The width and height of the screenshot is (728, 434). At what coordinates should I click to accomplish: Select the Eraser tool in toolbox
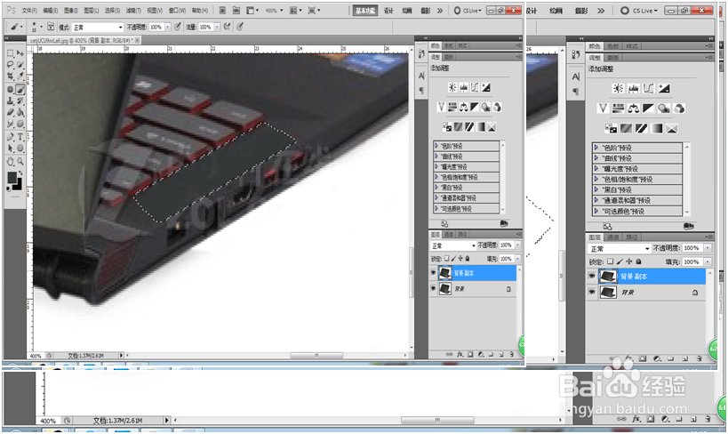(x=10, y=112)
